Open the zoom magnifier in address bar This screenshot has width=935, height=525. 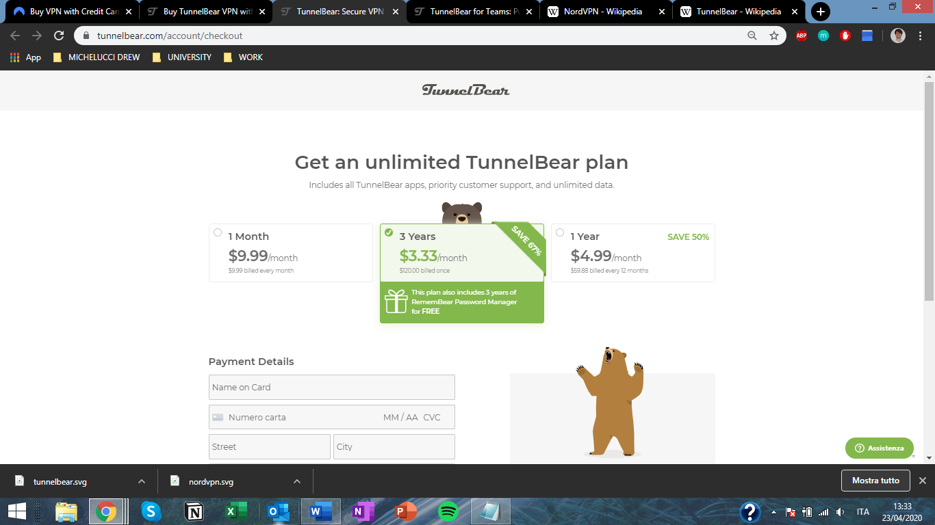(752, 36)
